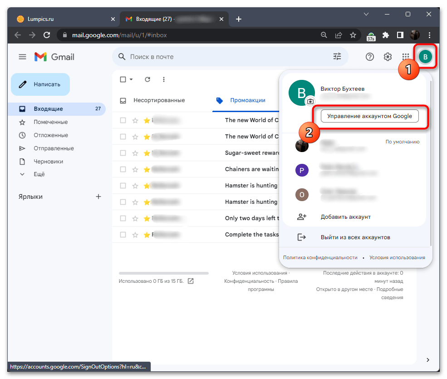Screen dimensions: 447x379
Task: Tick checkbox for 'Sugar-sweet reward' email
Action: 123,153
